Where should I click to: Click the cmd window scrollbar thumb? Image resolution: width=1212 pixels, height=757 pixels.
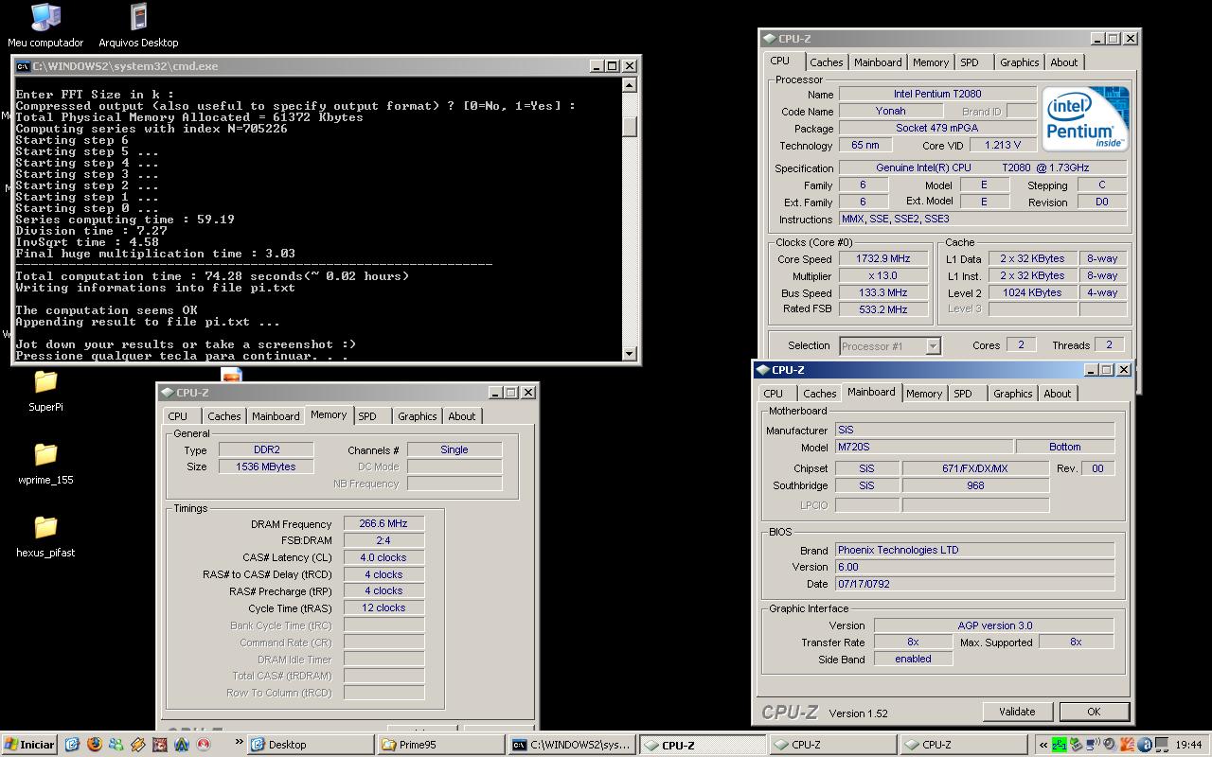coord(630,126)
